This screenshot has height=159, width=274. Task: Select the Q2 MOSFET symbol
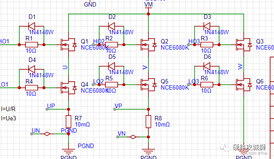pos(148,45)
